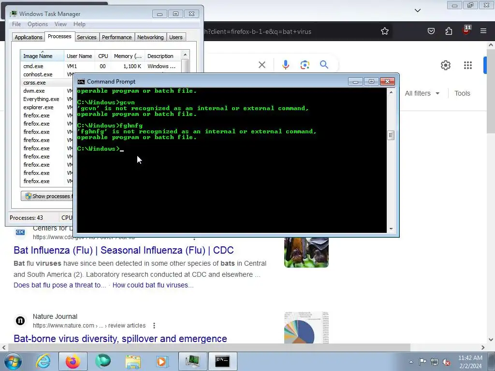Launch Internet Explorer from the taskbar
495x371 pixels.
coord(43,361)
